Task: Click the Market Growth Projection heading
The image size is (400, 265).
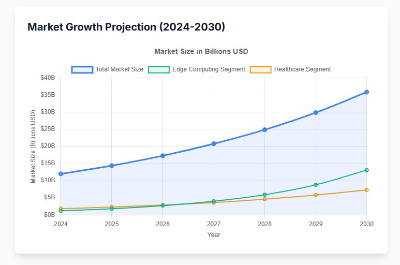Action: [126, 27]
